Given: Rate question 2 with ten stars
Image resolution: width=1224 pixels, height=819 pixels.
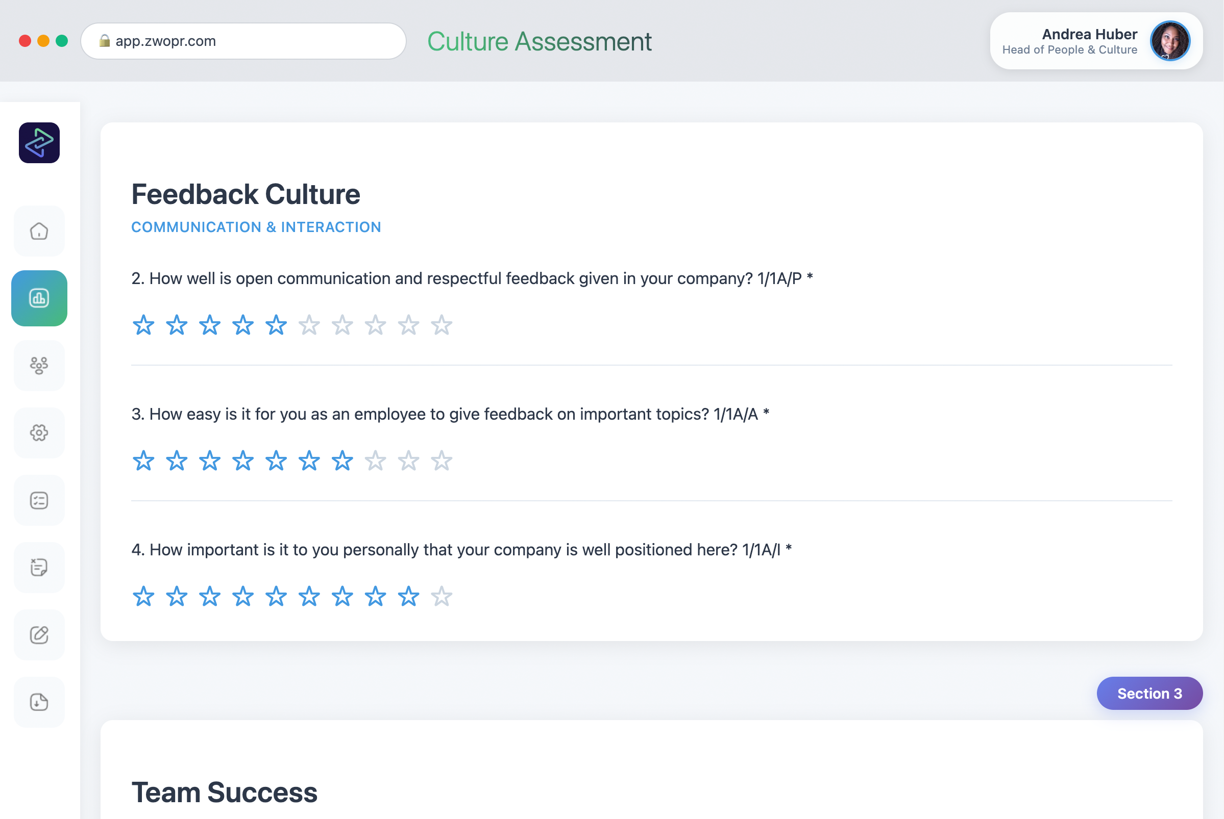Looking at the screenshot, I should [x=441, y=325].
